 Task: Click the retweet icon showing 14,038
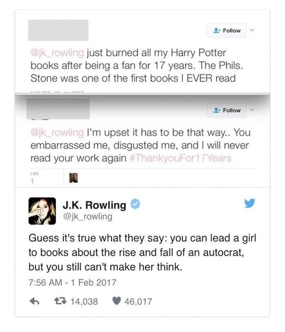pyautogui.click(x=60, y=301)
